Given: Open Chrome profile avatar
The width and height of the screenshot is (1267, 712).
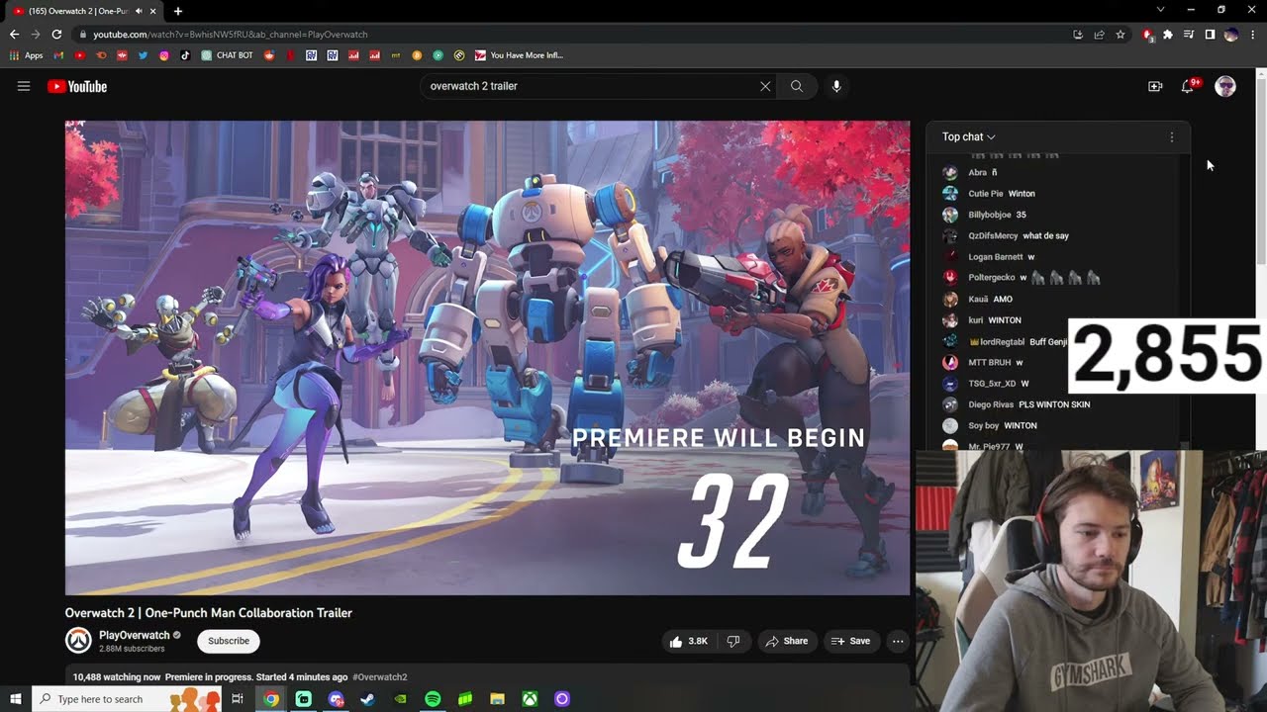Looking at the screenshot, I should (1231, 34).
